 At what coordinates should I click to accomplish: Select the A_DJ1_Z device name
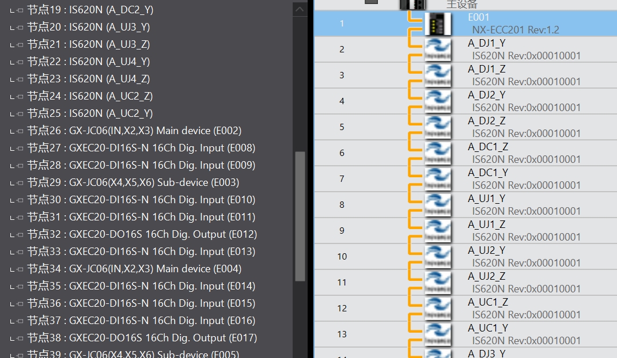[487, 69]
